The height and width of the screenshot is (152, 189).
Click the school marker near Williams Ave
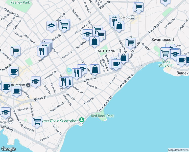(87, 35)
